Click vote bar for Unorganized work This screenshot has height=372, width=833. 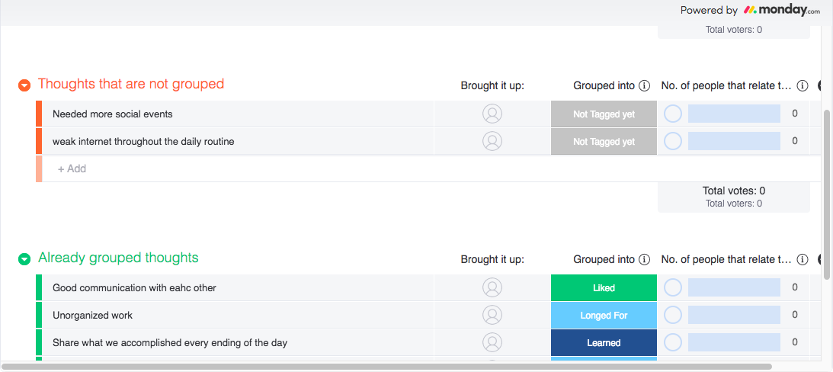click(734, 315)
